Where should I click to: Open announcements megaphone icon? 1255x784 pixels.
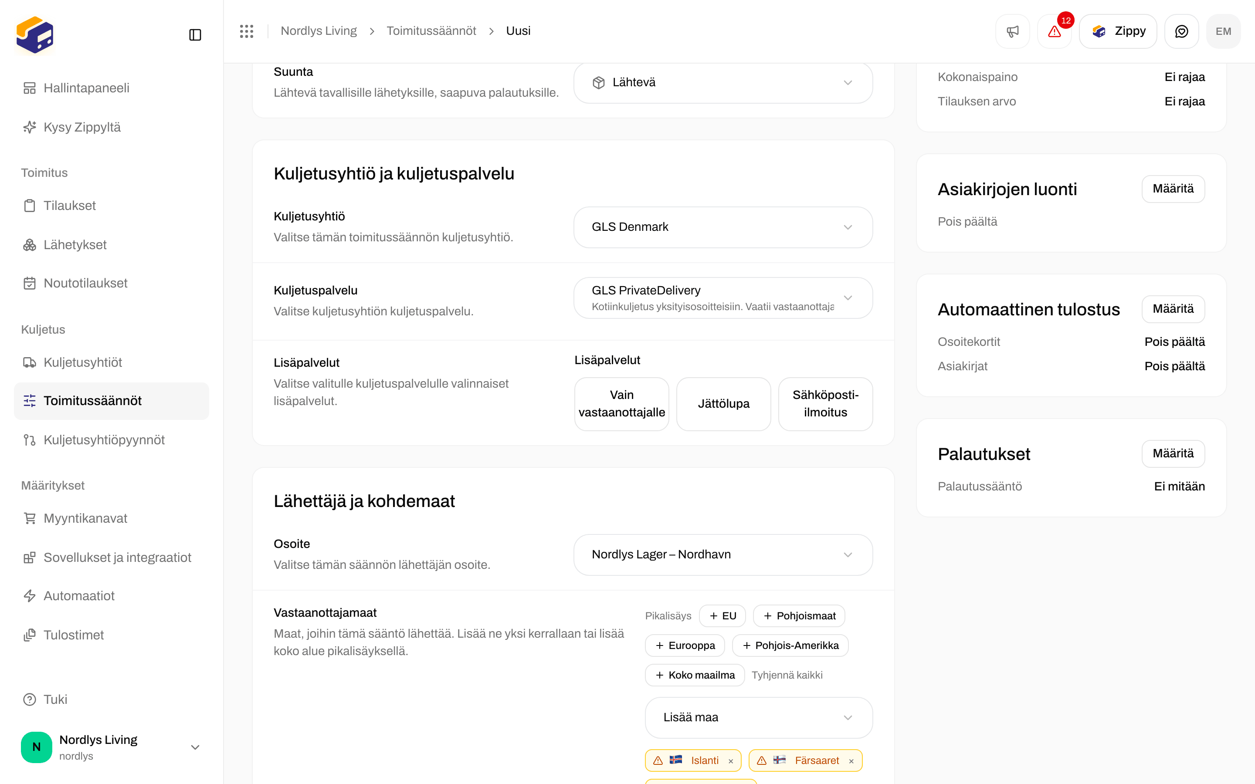coord(1012,31)
